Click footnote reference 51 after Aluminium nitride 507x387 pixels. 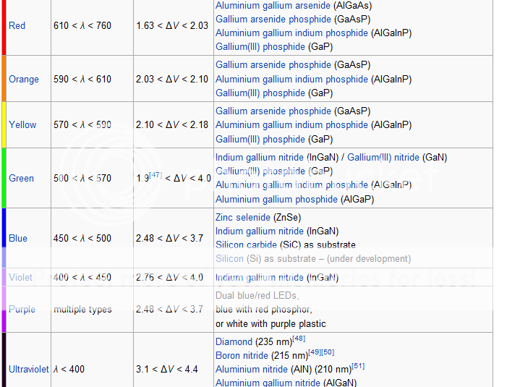359,367
